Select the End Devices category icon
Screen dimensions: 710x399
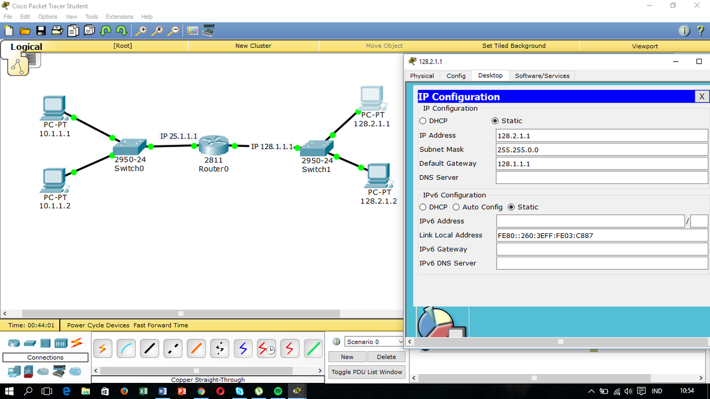(14, 371)
